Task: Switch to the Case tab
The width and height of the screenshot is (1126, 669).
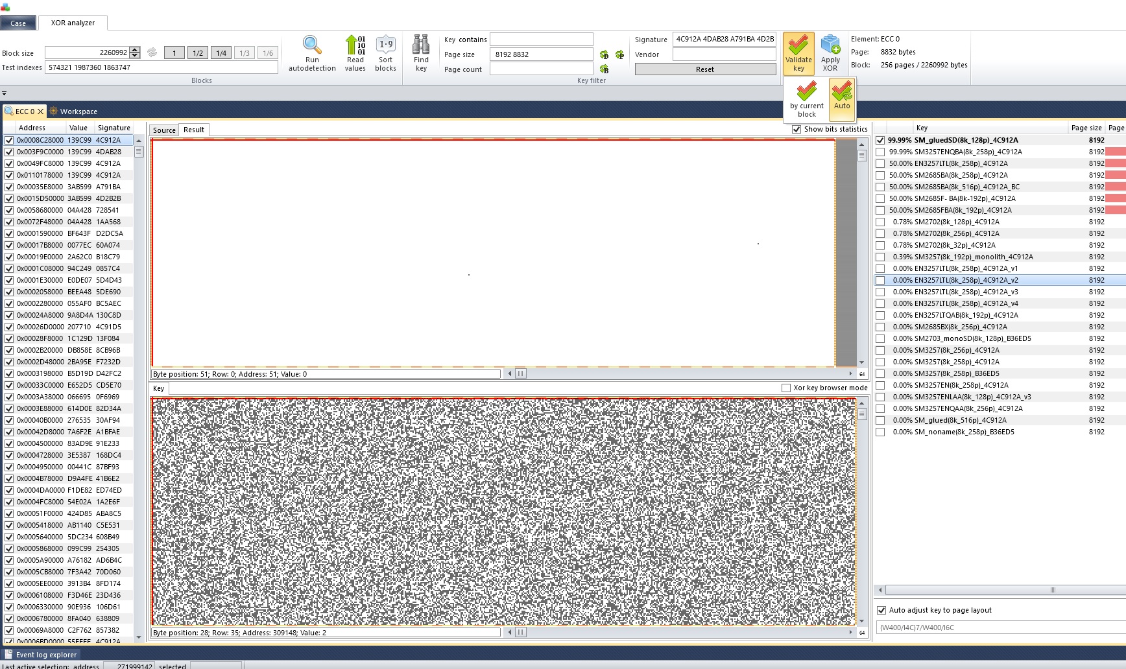Action: point(18,23)
